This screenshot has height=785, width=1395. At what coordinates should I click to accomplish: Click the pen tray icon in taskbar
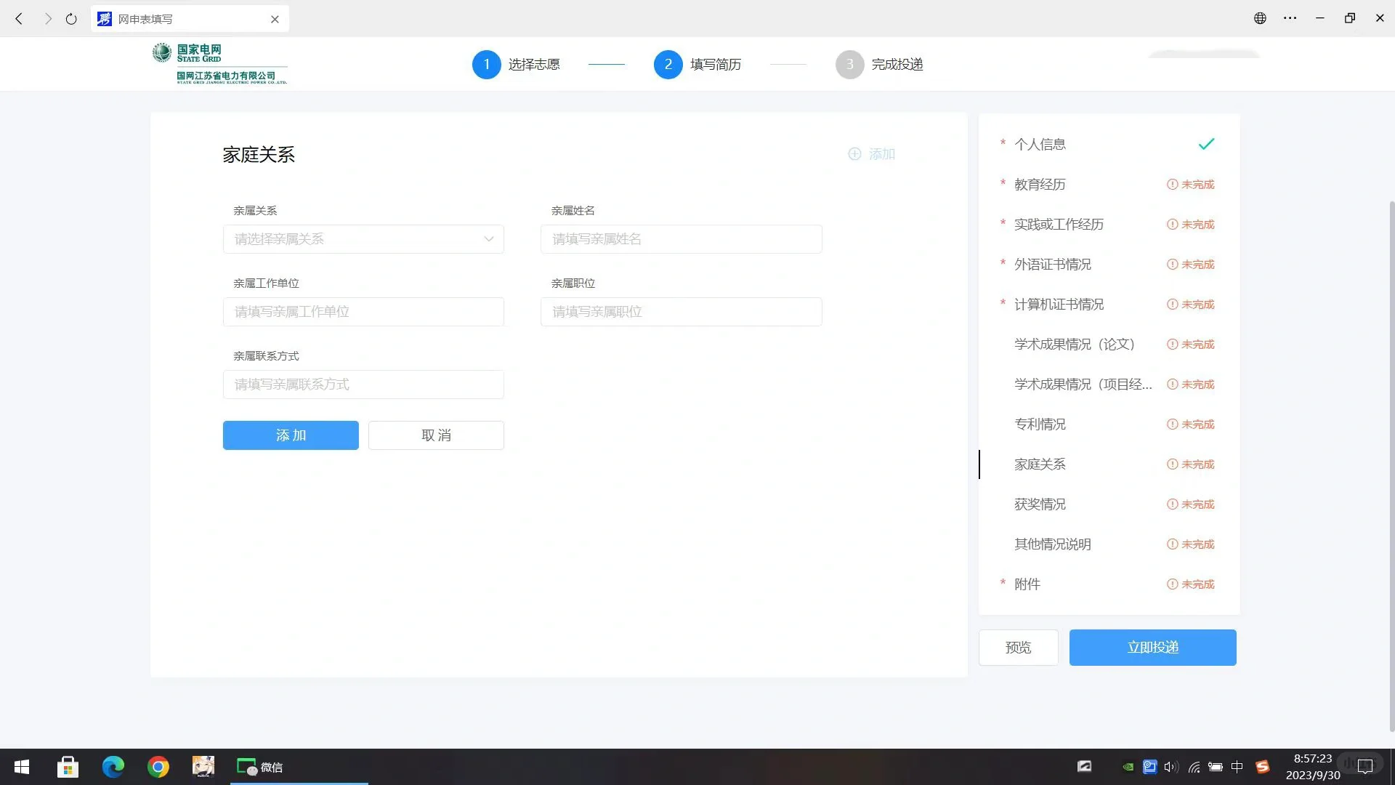click(x=1084, y=766)
